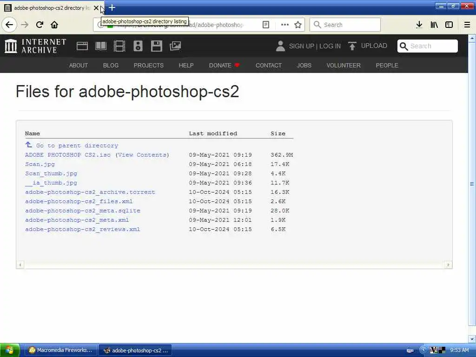
Task: Open adobe-photoshop-cs2_files.xml link
Action: click(79, 201)
